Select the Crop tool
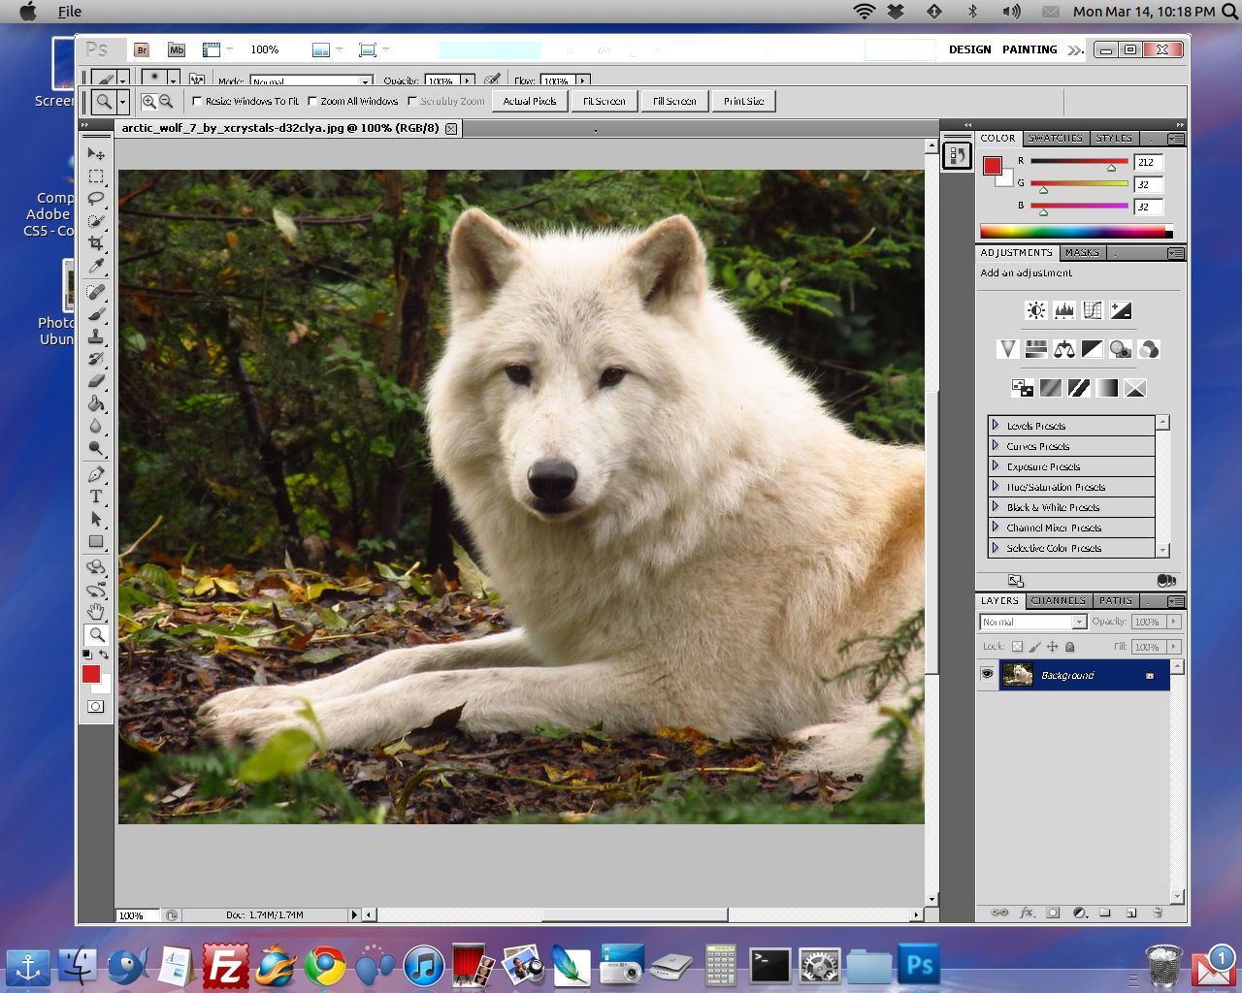 96,243
